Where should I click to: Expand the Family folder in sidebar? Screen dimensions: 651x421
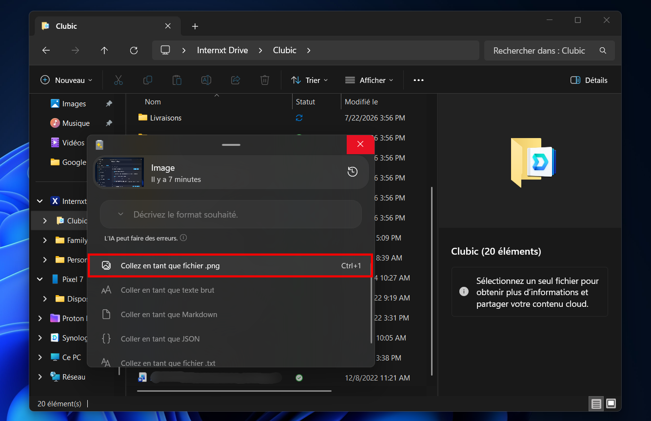coord(45,241)
